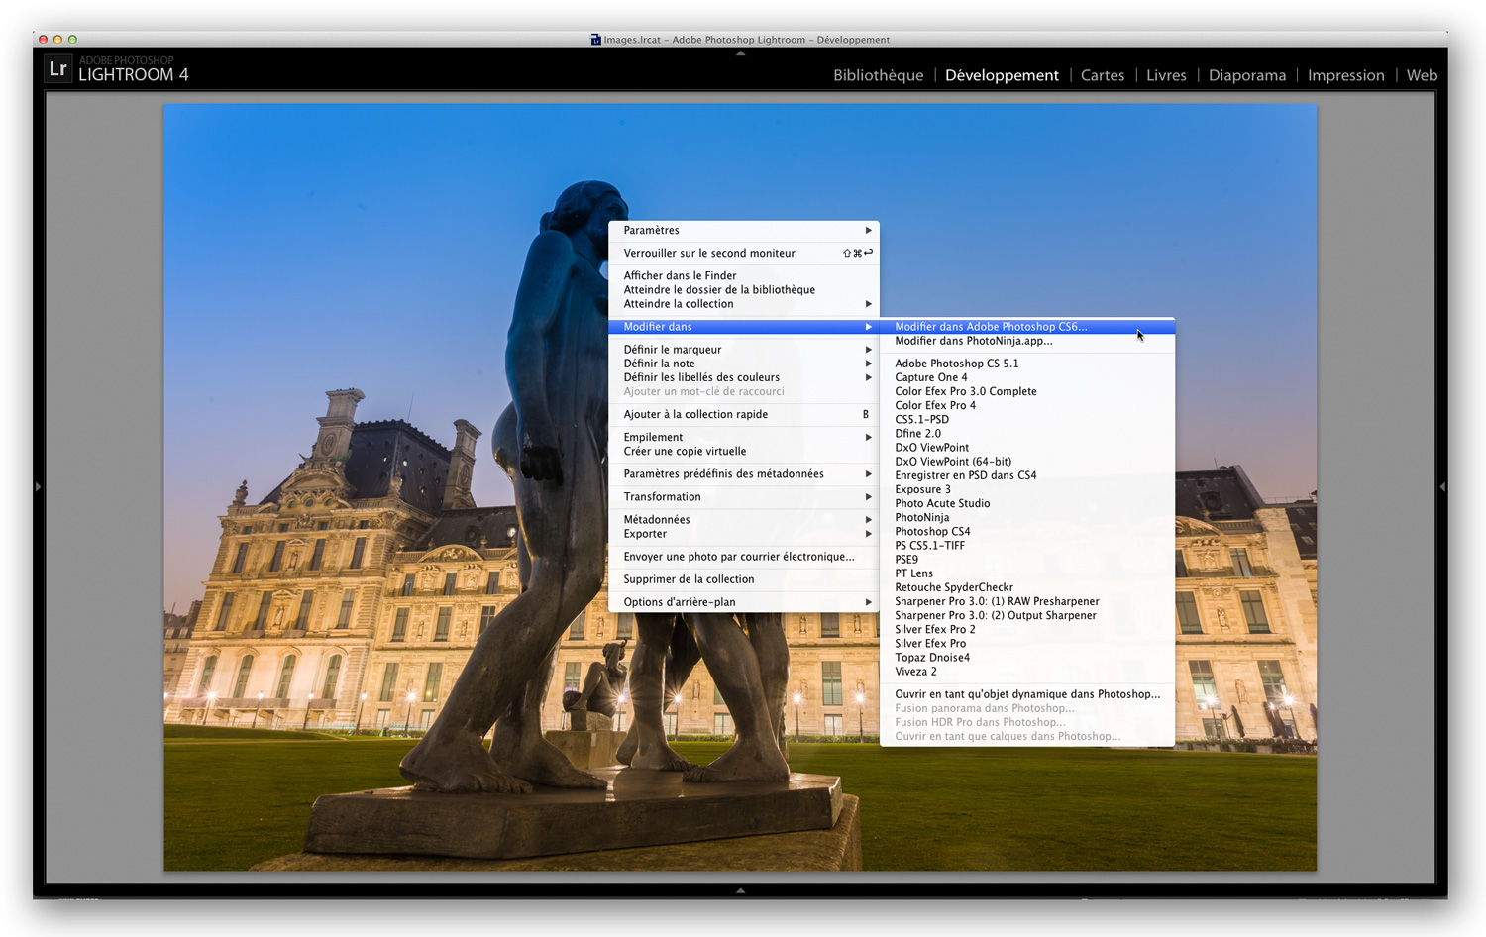
Task: Select Capture One 4 from editor list
Action: point(1027,376)
